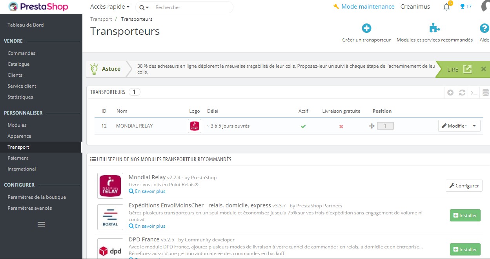Viewport: 490px width, 259px height.
Task: Sort table by ID column header
Action: tap(104, 111)
